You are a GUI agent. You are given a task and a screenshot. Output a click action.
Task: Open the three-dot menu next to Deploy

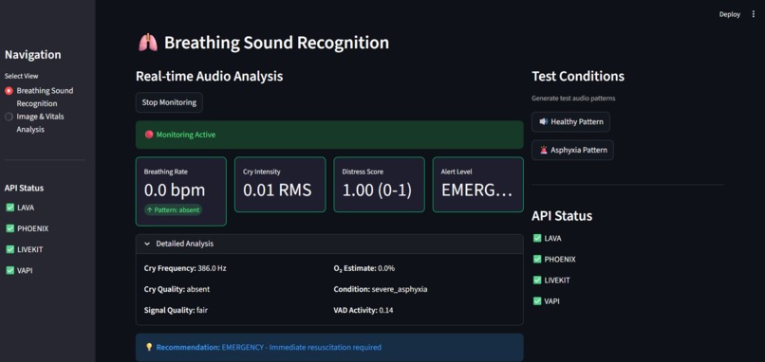click(754, 14)
